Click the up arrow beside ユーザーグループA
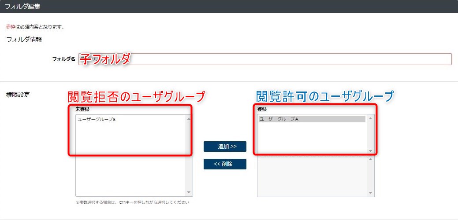The width and height of the screenshot is (458, 220). coord(370,118)
